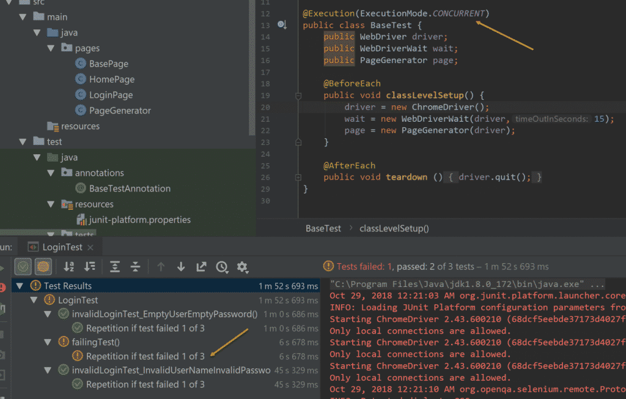Collapse the annotations package node
Screen dimensions: 626x399
tap(51, 173)
